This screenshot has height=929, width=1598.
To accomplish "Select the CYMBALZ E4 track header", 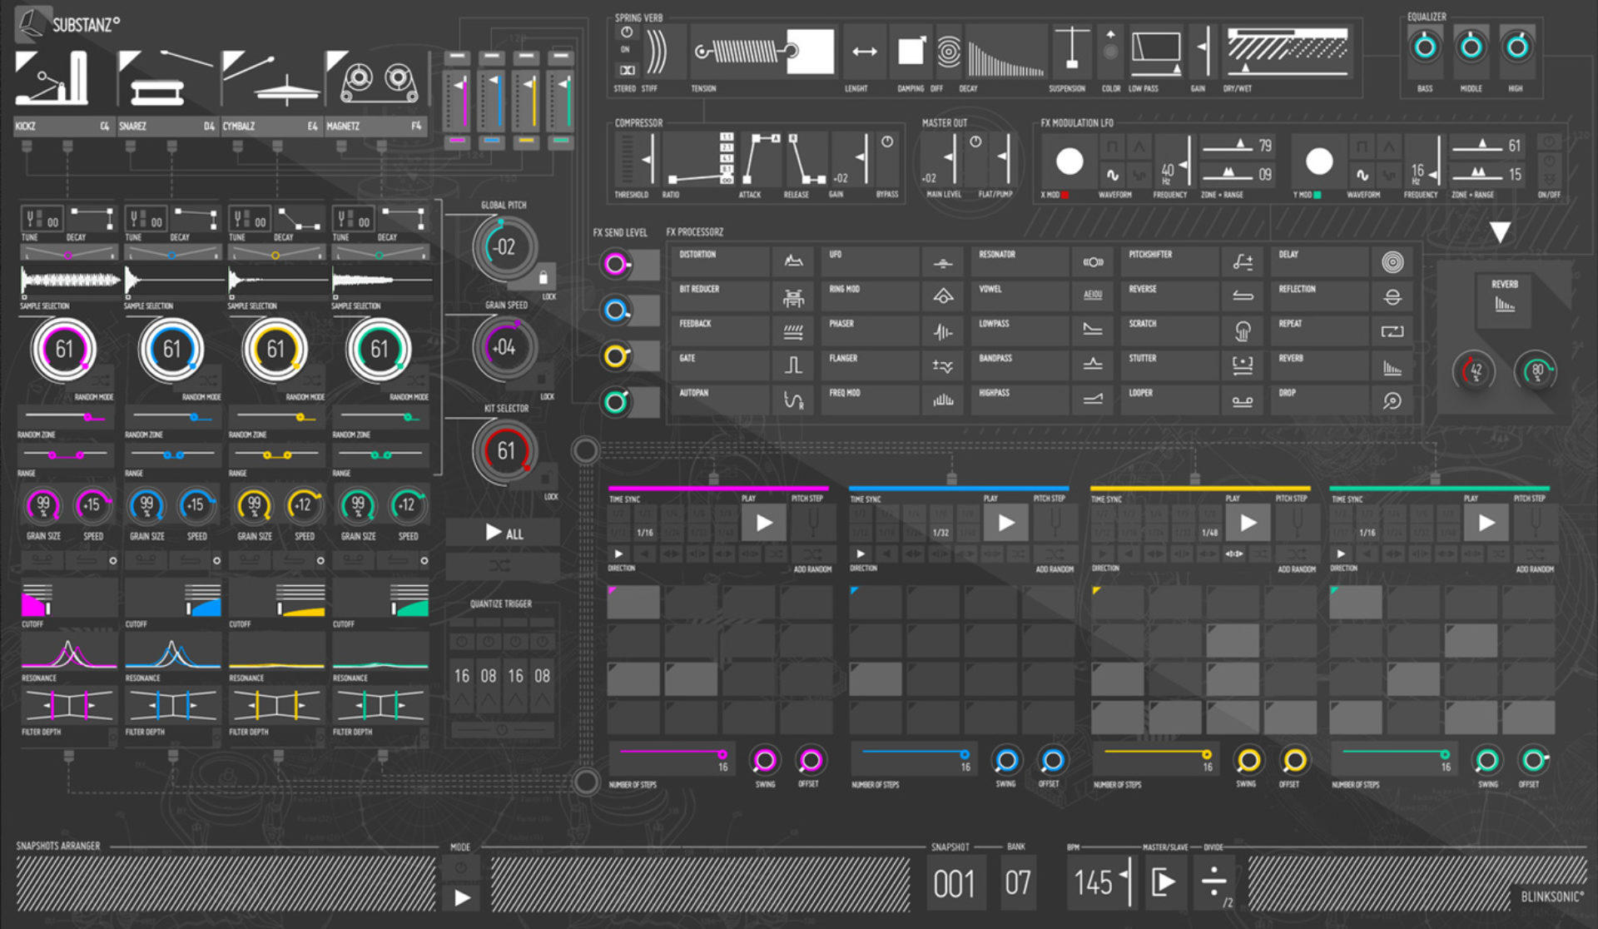I will 270,127.
